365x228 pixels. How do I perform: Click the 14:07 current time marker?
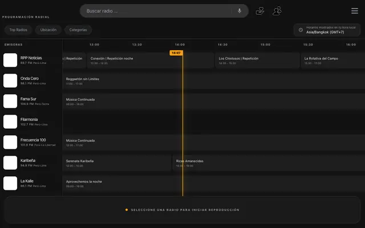tap(176, 53)
